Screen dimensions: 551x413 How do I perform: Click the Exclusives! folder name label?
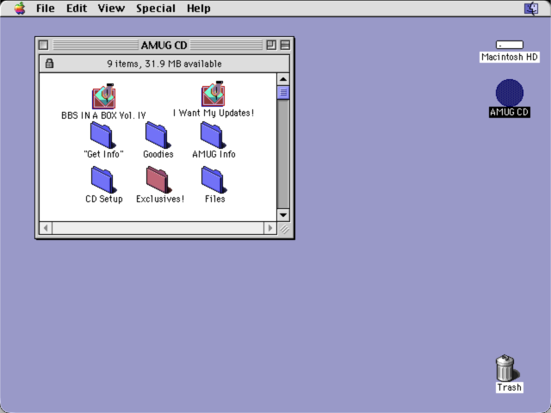tap(160, 199)
